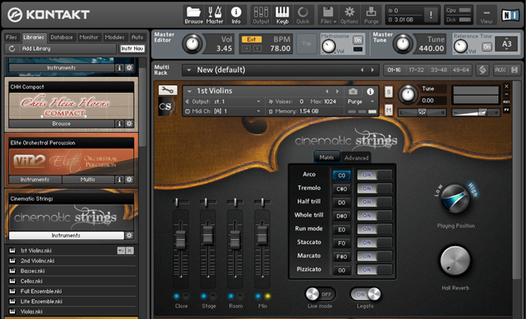Disable the Legato switch
Image resolution: width=526 pixels, height=319 pixels.
tap(365, 294)
